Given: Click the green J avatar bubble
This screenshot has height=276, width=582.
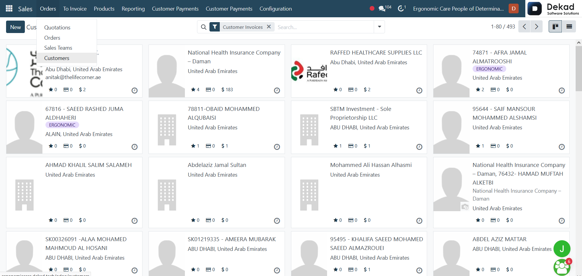Looking at the screenshot, I should (x=562, y=249).
